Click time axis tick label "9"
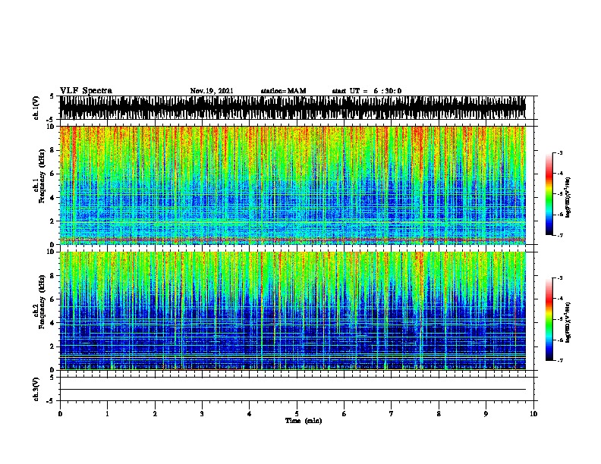The width and height of the screenshot is (601, 464). (x=486, y=414)
